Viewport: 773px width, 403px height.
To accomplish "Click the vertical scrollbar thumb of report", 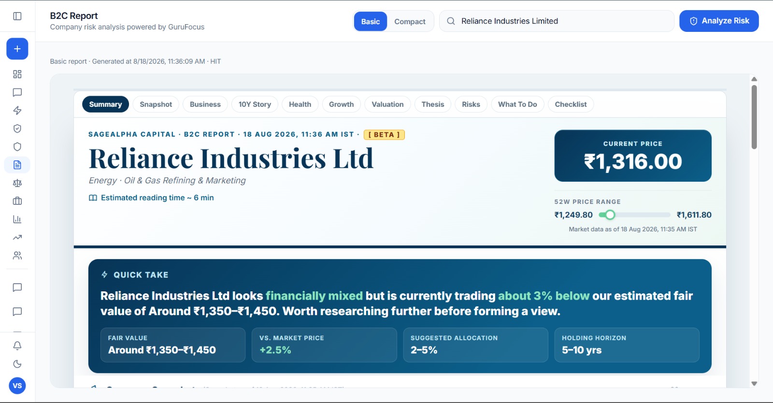I will (754, 117).
